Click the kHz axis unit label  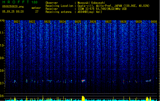pyautogui.click(x=2, y=20)
